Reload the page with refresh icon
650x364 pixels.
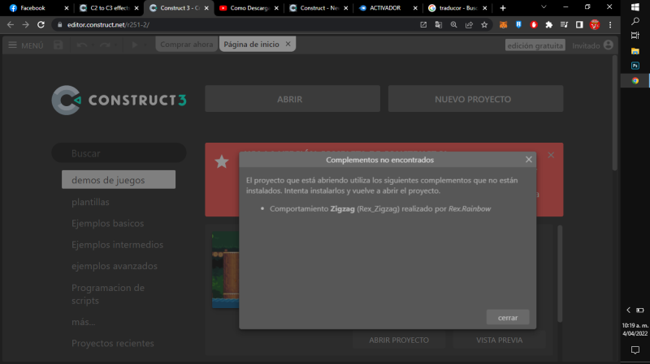point(41,25)
